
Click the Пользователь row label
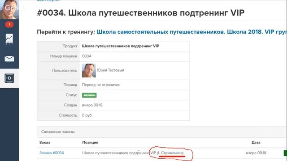pyautogui.click(x=65, y=71)
